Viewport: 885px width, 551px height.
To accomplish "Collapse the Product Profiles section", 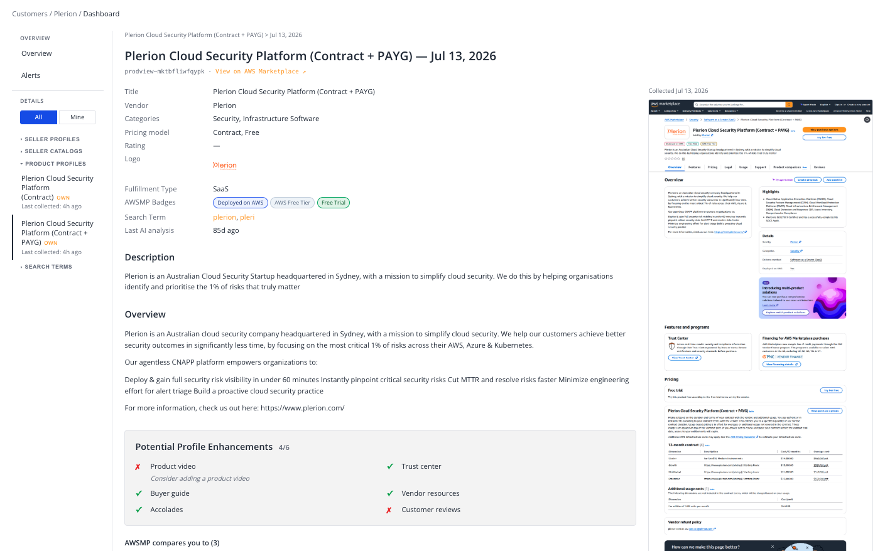I will point(53,164).
